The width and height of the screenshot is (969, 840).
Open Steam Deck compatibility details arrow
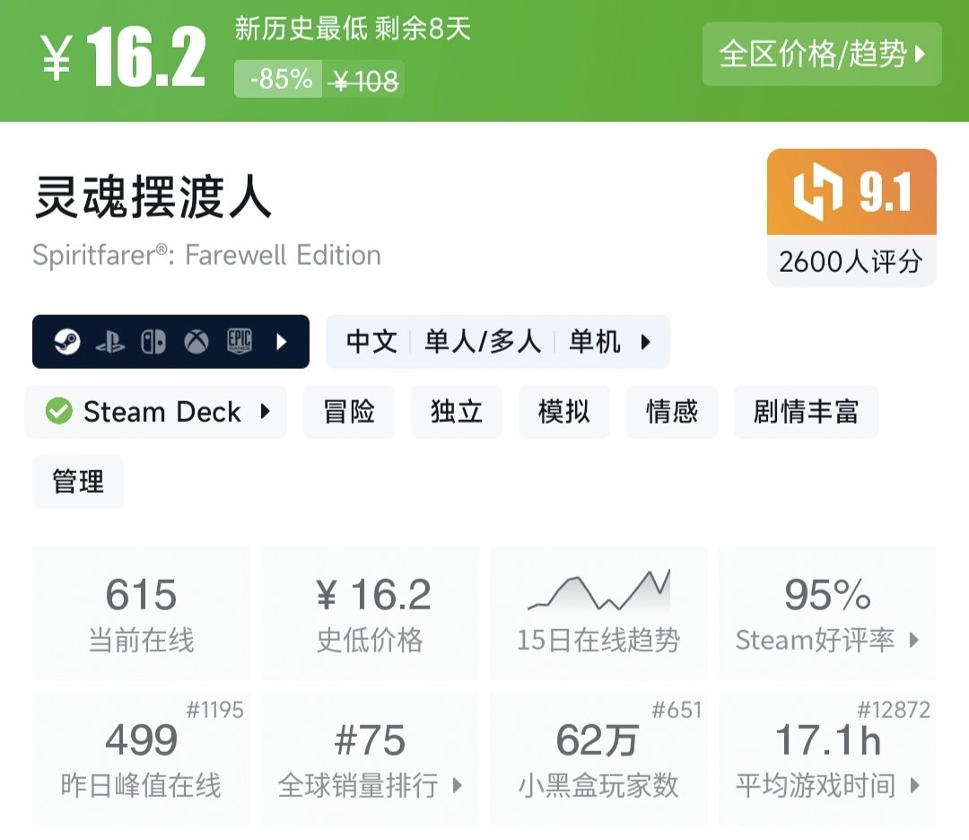click(265, 412)
